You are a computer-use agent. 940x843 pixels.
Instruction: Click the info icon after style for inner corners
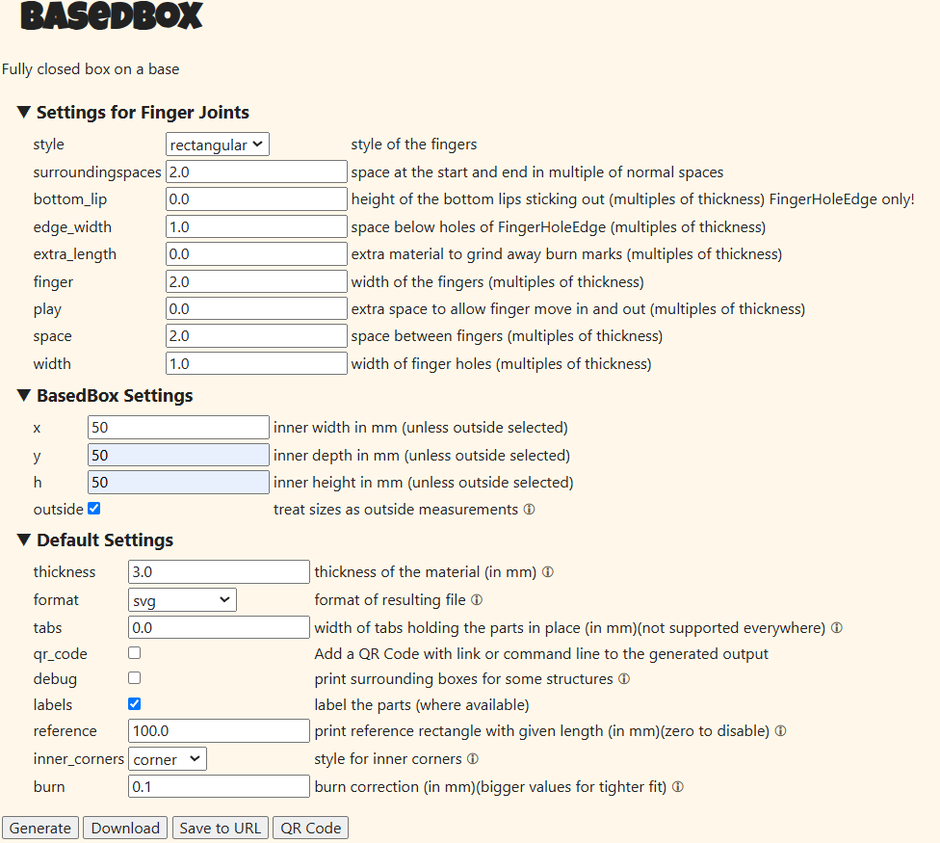click(473, 759)
